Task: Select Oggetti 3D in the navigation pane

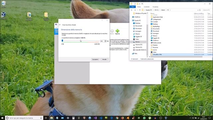Action: coord(138,36)
